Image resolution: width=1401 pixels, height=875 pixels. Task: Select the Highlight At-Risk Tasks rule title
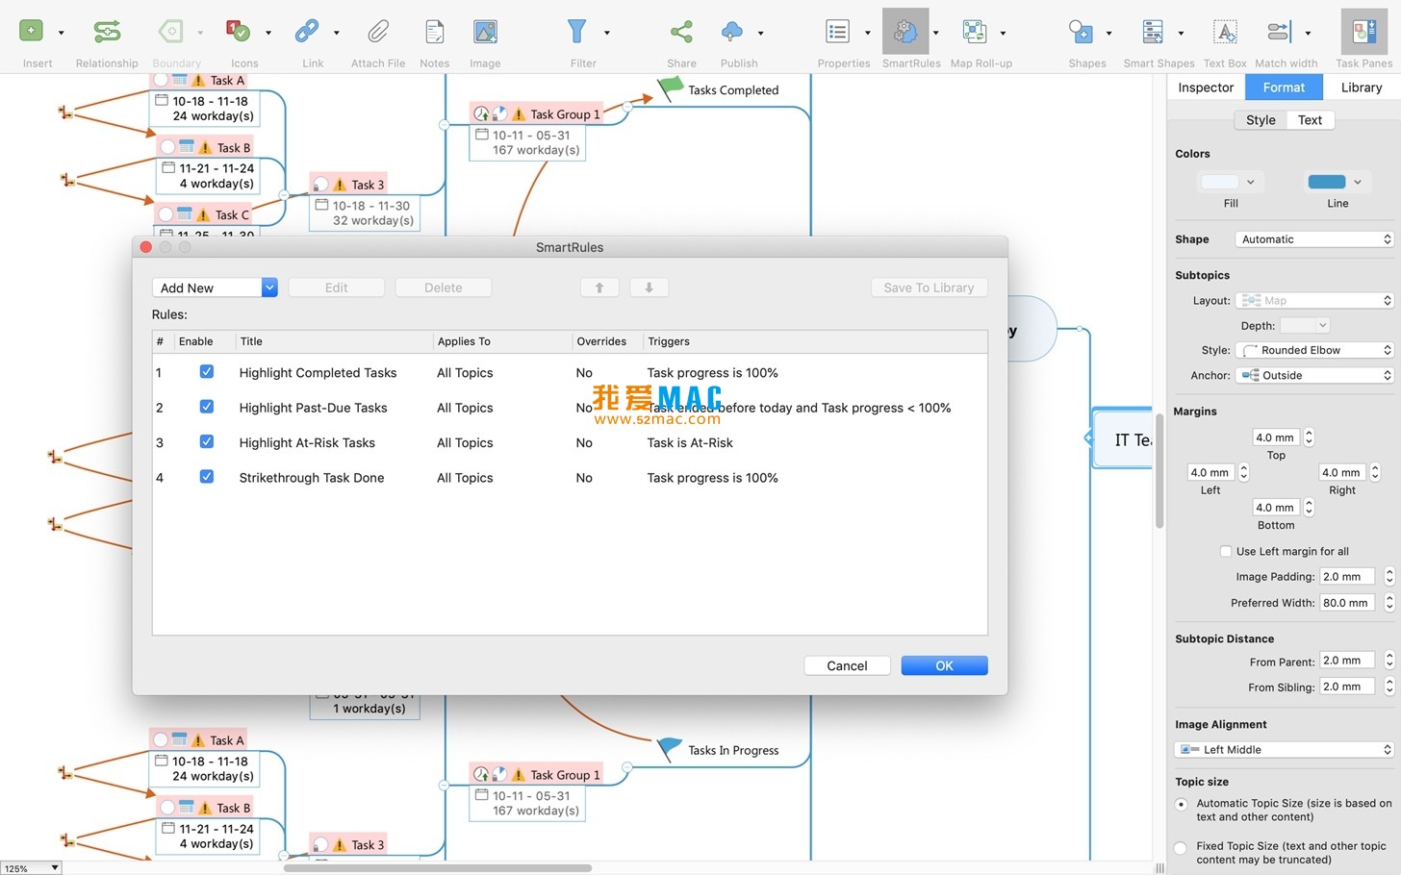[307, 442]
